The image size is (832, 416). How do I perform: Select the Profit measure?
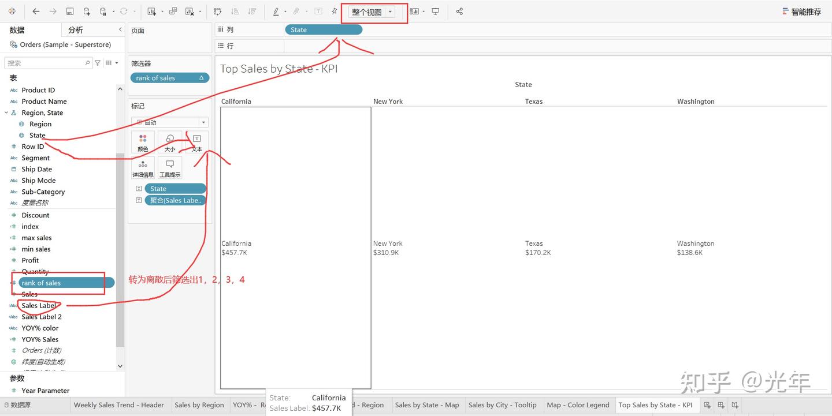point(30,260)
